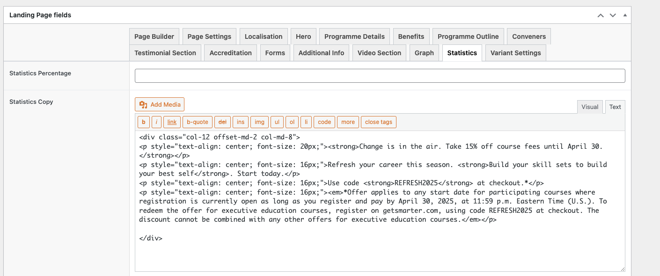Click the img quicktag button
Viewport: 660px width, 276px height.
259,122
